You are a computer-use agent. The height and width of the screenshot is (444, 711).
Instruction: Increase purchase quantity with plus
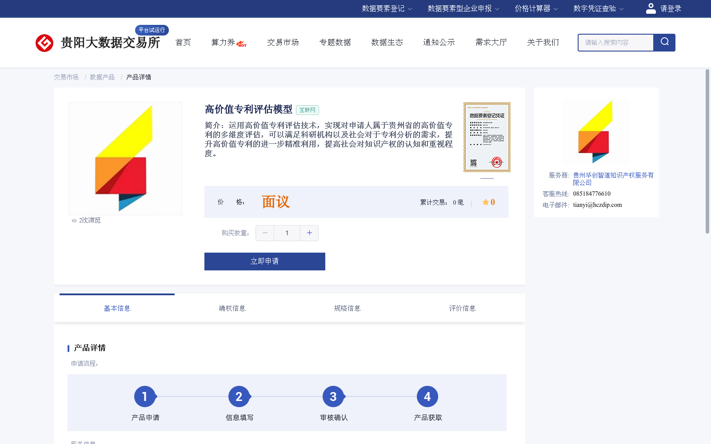(x=309, y=233)
